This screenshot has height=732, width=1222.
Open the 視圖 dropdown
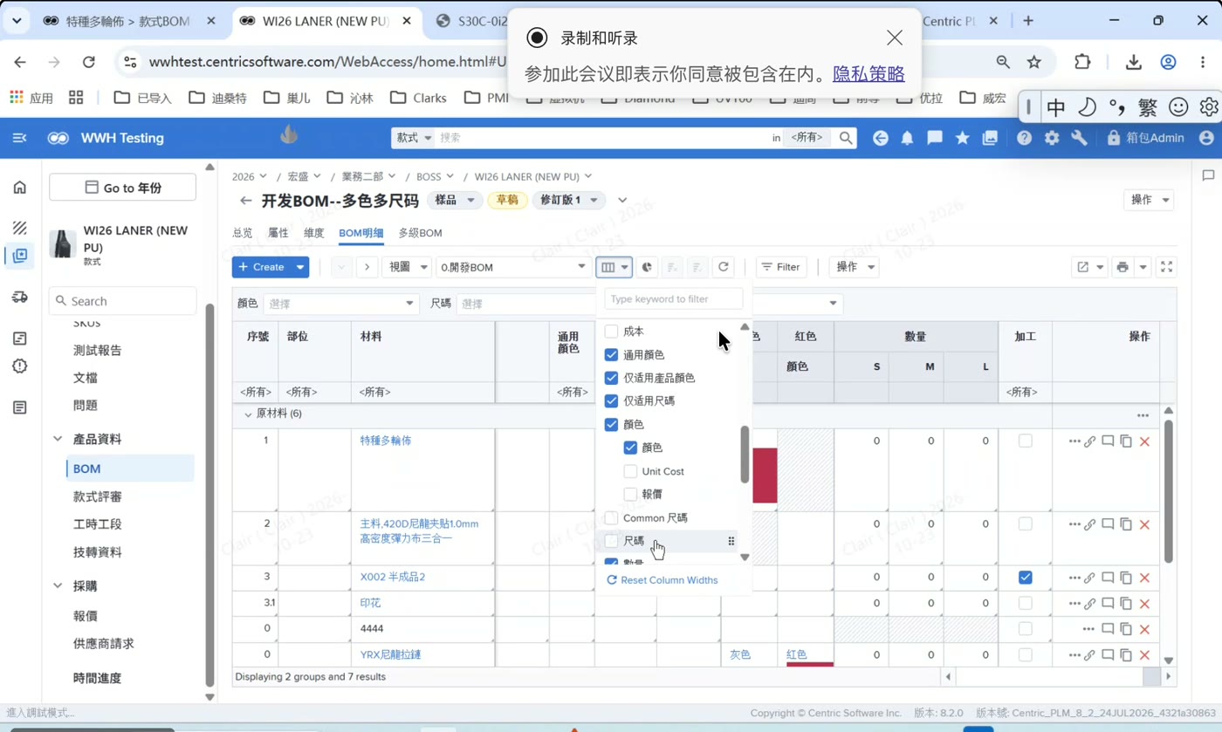pyautogui.click(x=407, y=267)
